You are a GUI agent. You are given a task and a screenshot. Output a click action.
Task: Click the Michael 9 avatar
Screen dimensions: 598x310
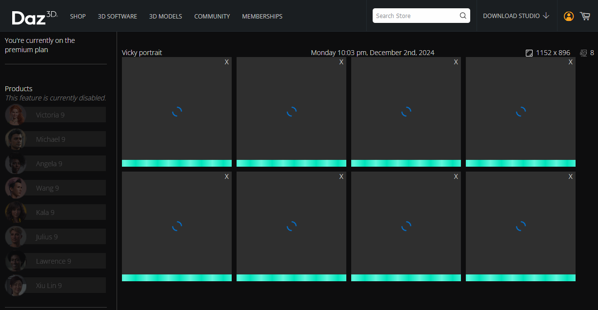[16, 139]
